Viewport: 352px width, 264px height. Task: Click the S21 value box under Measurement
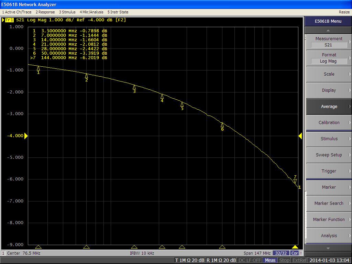[x=329, y=45]
